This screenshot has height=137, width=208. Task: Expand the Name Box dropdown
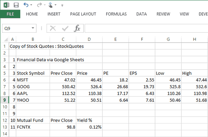[x=33, y=28]
